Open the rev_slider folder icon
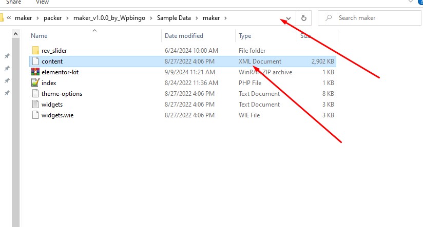 click(35, 50)
